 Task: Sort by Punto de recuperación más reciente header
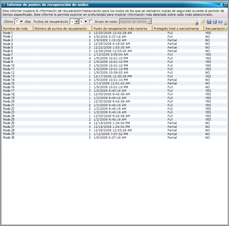tap(122, 28)
